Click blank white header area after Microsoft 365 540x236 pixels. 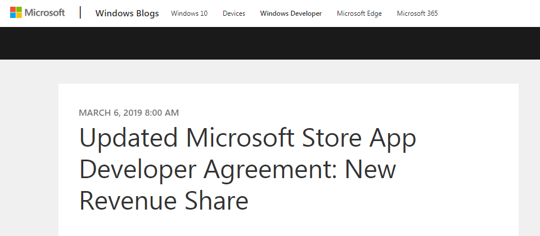pyautogui.click(x=489, y=13)
